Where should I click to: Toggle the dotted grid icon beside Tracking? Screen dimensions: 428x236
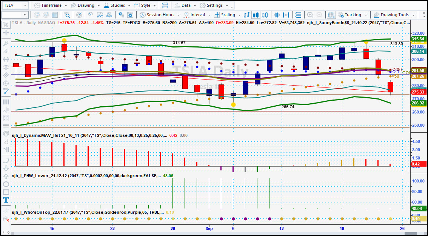[x=331, y=15]
